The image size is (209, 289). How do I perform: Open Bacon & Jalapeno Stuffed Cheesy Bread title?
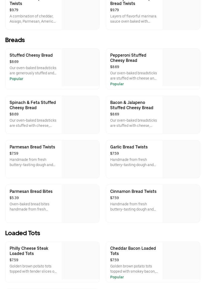pos(132,105)
